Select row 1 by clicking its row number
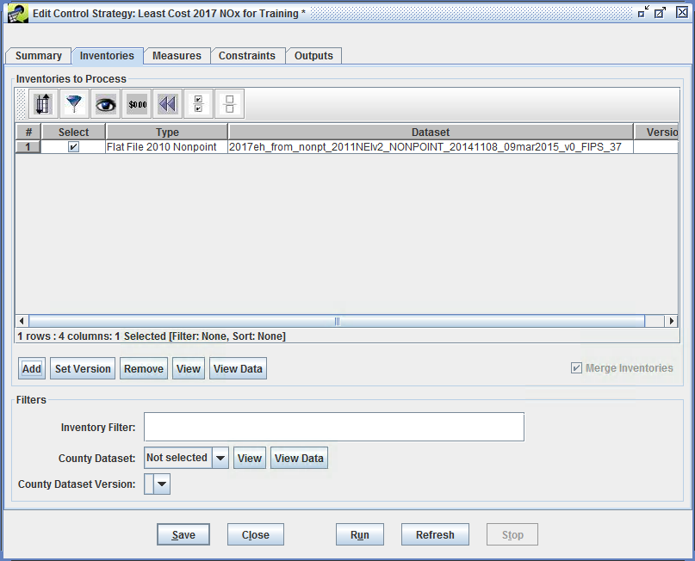Screen dimensions: 695x561 [26, 146]
